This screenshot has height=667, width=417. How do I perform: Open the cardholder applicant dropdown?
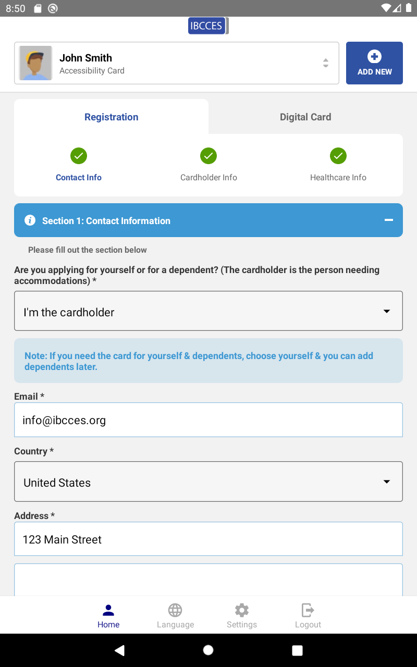[x=208, y=311]
